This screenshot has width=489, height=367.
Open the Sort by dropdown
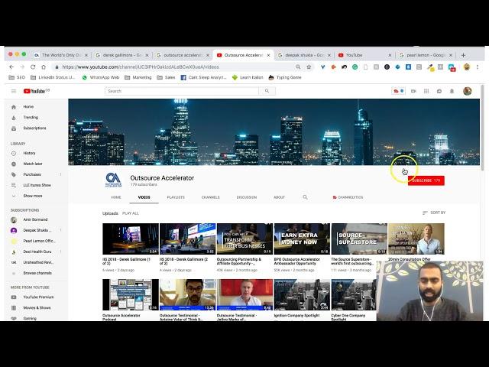click(434, 213)
